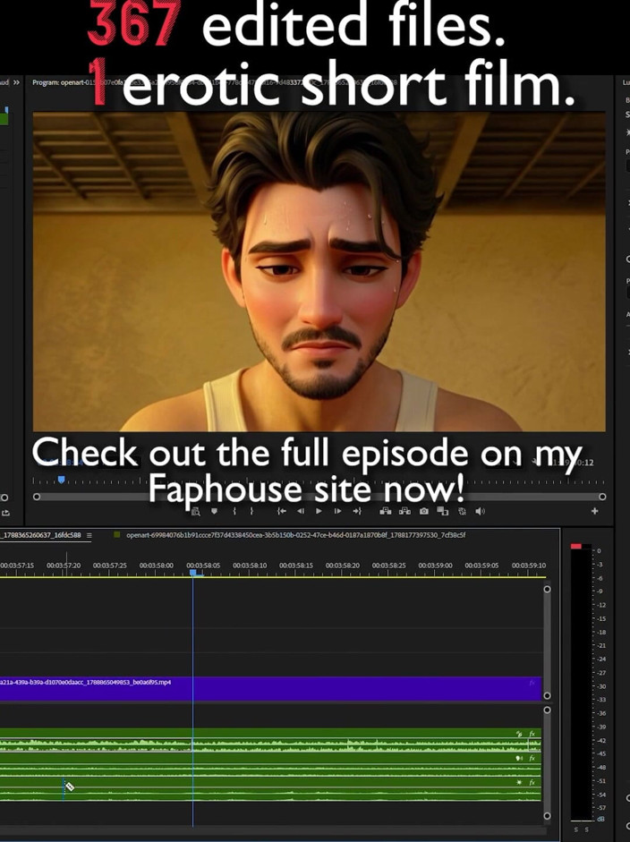Click the fx badge on the purple clip
Screen dimensions: 630x842
[532, 683]
